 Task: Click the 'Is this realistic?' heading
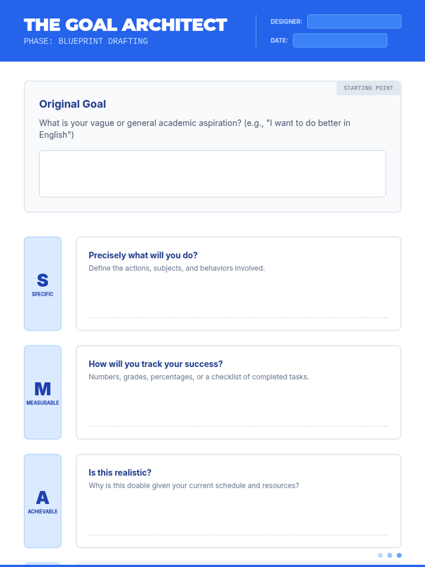pos(120,472)
